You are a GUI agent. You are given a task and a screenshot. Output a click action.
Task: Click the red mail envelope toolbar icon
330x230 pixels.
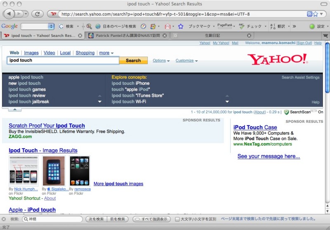coord(167,26)
